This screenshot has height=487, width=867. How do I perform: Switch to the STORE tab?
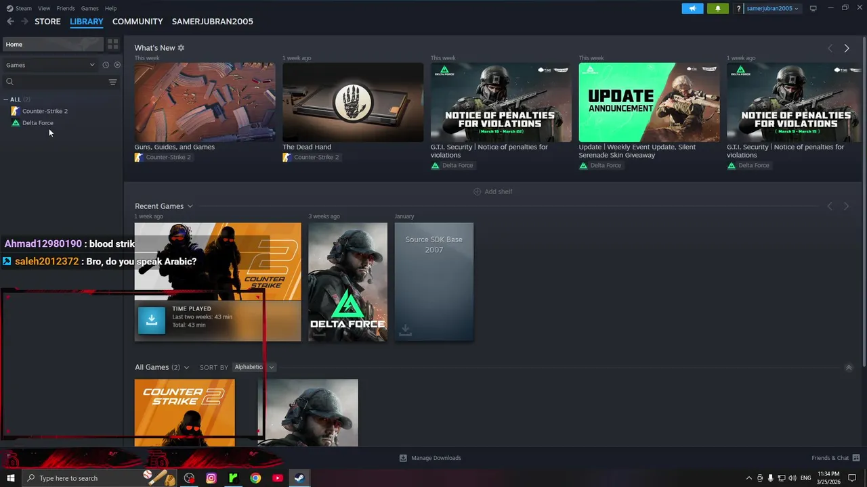(47, 22)
